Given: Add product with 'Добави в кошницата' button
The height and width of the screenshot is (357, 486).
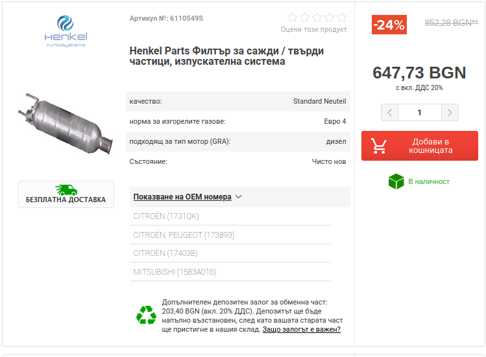Looking at the screenshot, I should coord(420,146).
